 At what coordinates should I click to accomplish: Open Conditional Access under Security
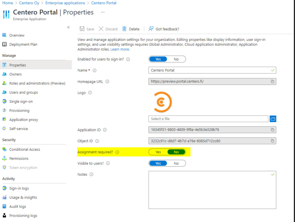[x=25, y=150]
